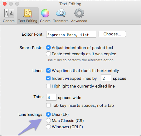This screenshot has width=141, height=136.
Task: Select the Text Editing toolbar icon
Action: [x=28, y=13]
